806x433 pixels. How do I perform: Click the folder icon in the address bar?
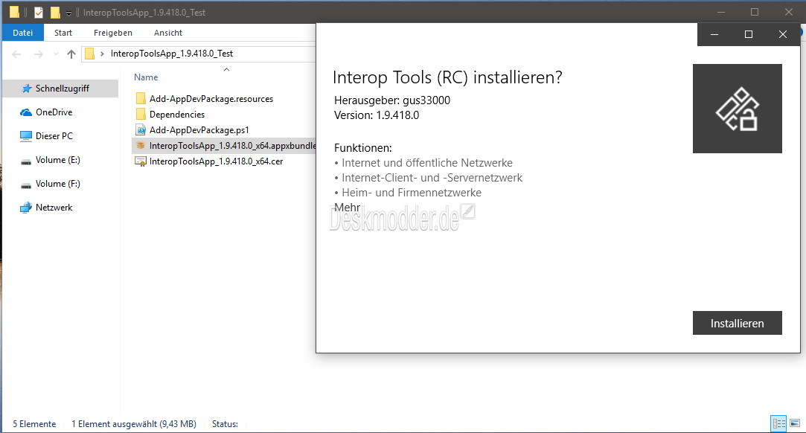(89, 54)
